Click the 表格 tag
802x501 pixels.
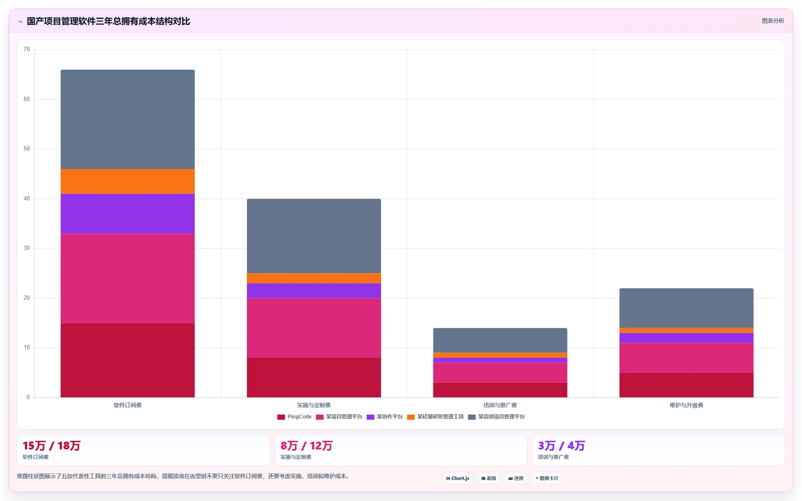488,478
